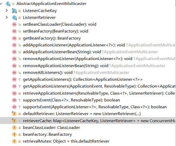The height and width of the screenshot is (146, 176).
Task: Click the method icon for getApplicationListeners() no-arg
Action: (14, 80)
